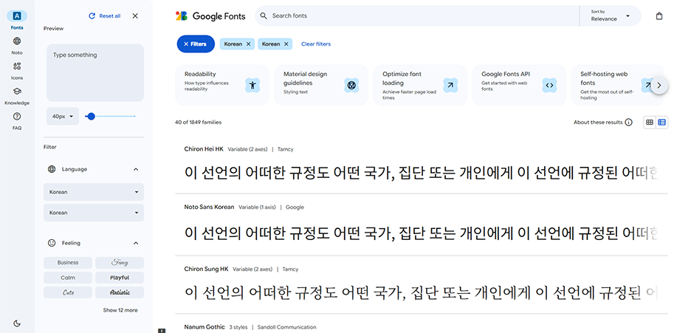Click the search magnifier icon
This screenshot has height=333, width=691.
point(264,16)
